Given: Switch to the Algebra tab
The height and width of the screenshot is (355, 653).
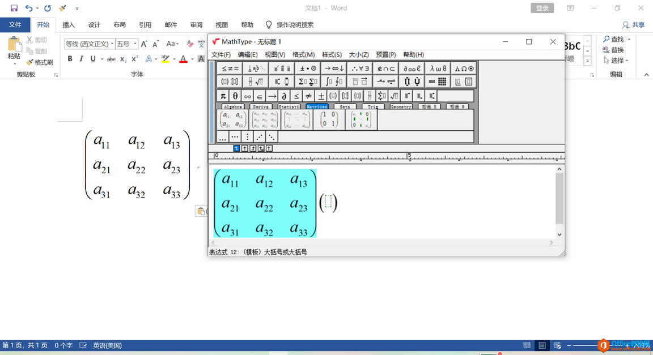Looking at the screenshot, I should click(x=233, y=106).
